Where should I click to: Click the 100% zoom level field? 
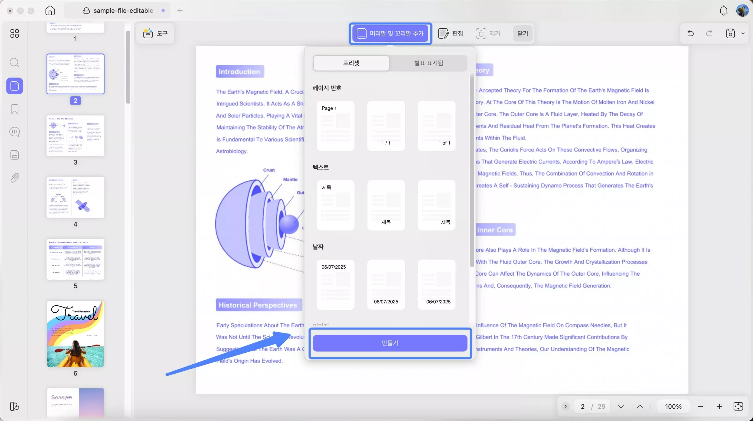pyautogui.click(x=673, y=406)
